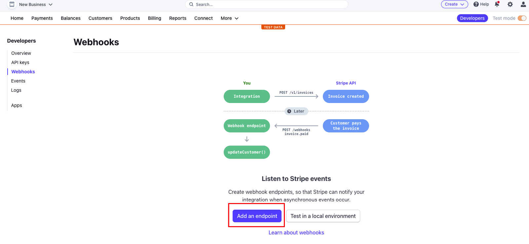Open Events in Developers sidebar
Screen dimensions: 529x244
(18, 81)
